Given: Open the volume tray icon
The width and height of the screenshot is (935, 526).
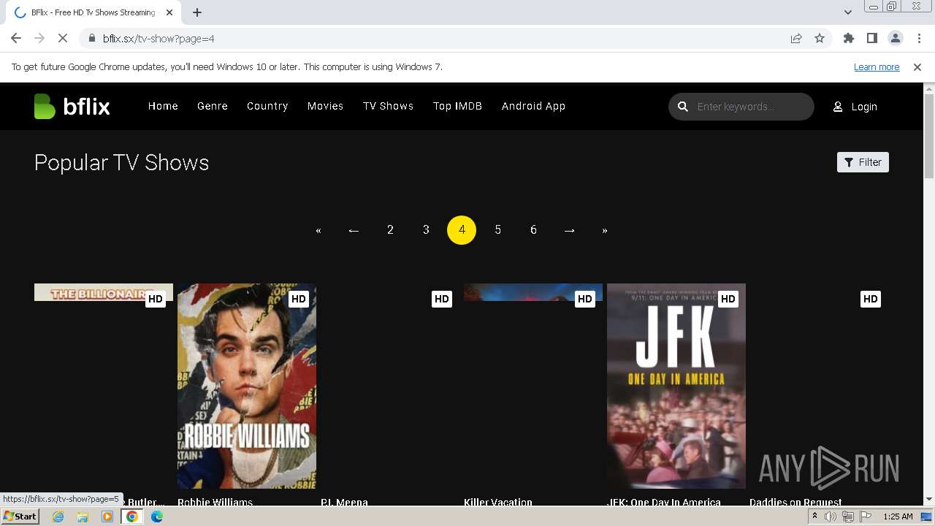Looking at the screenshot, I should 831,517.
